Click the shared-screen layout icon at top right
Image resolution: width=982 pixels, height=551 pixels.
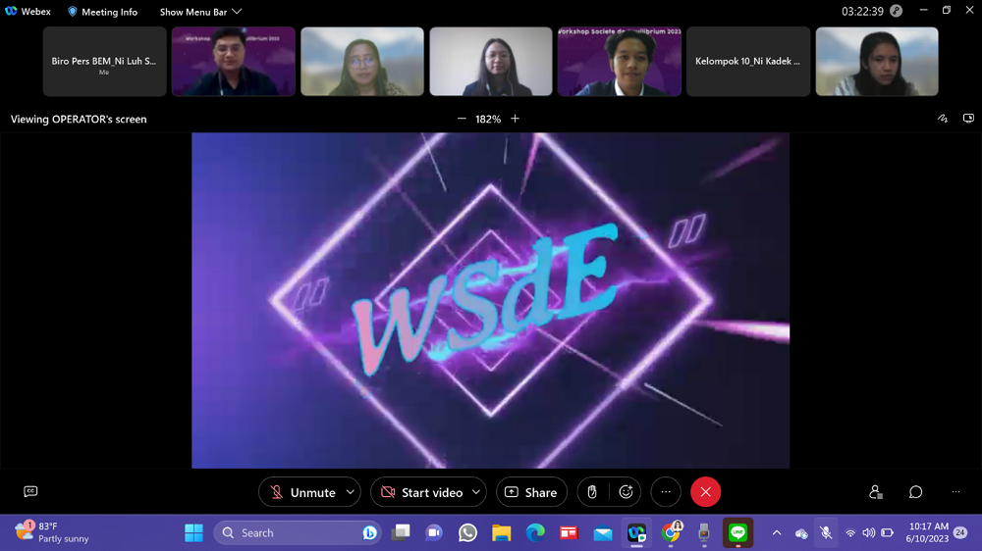tap(968, 119)
